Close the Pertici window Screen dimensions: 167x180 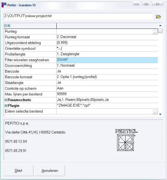coord(157,4)
